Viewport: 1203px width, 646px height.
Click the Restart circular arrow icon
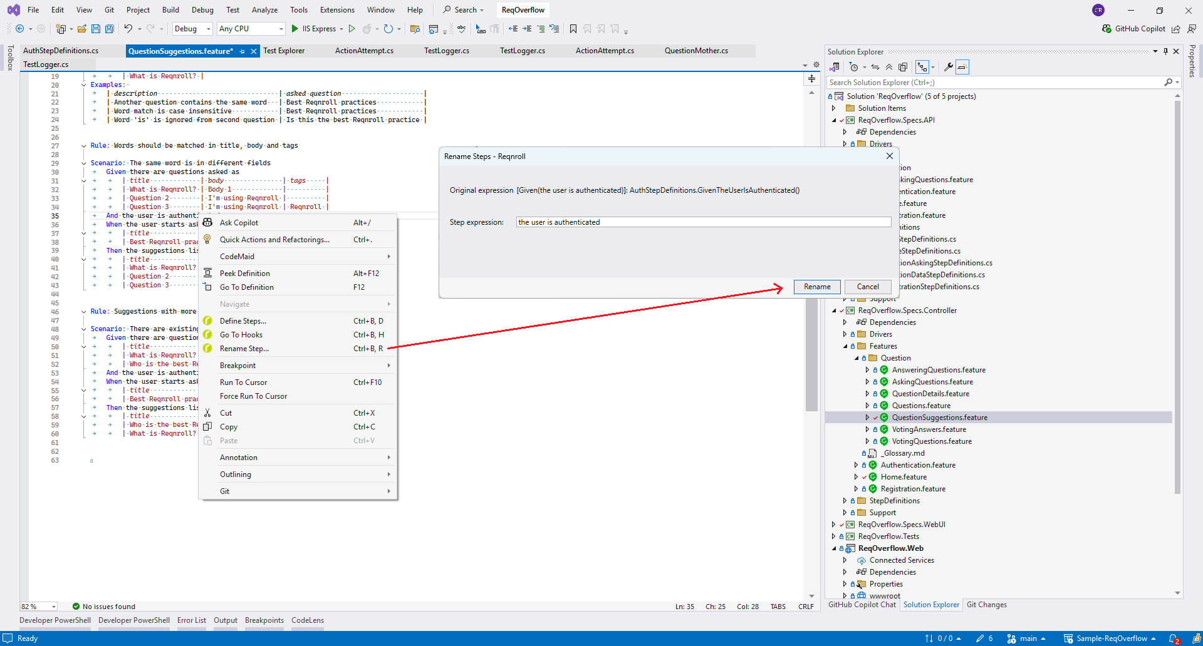[388, 29]
